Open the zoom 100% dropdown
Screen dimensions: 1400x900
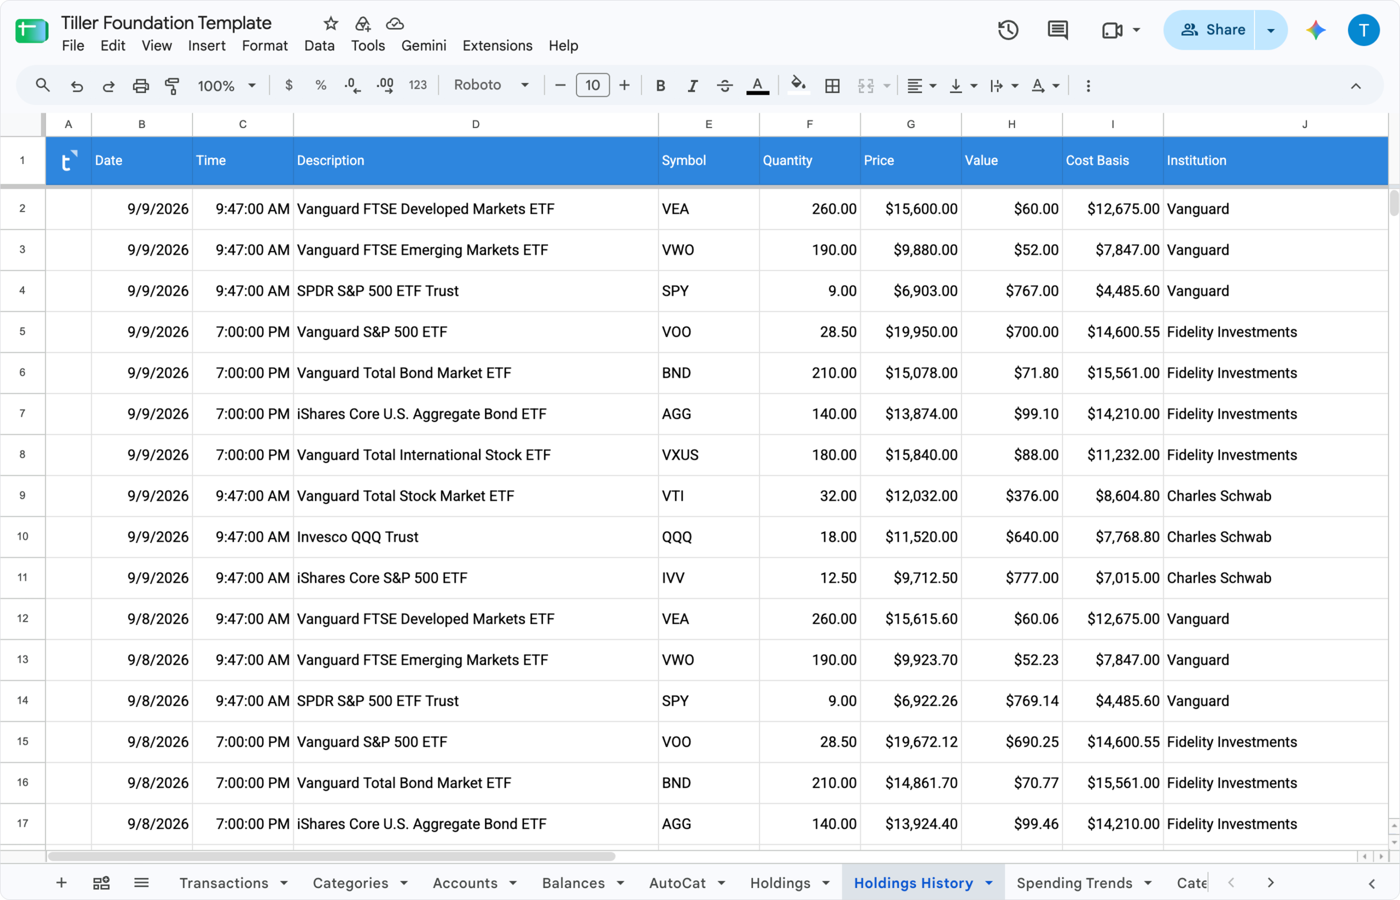[227, 85]
